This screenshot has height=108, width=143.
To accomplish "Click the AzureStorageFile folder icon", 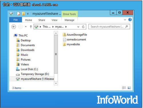I will pos(64,35).
